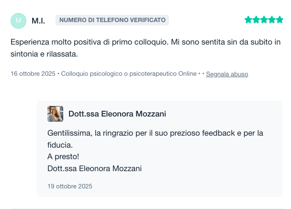Click the review date "16 ottobre 2025"
Screen dimensions: 291x209
point(33,74)
